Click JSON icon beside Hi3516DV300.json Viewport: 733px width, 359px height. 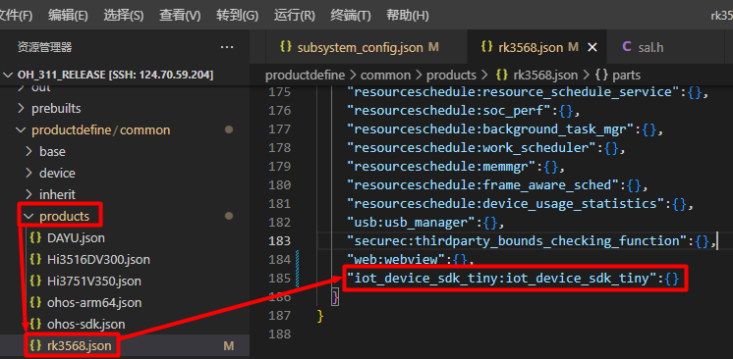[35, 259]
